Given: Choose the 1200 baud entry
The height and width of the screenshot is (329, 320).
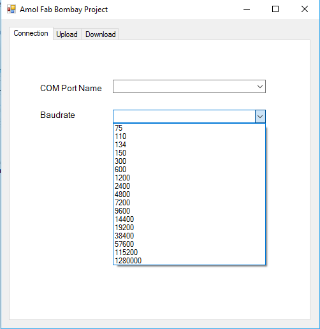Looking at the screenshot, I should click(x=189, y=178).
